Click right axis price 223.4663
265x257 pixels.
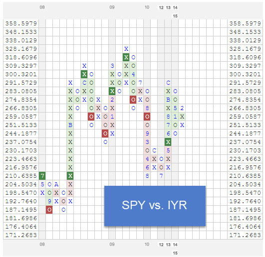click(245, 159)
